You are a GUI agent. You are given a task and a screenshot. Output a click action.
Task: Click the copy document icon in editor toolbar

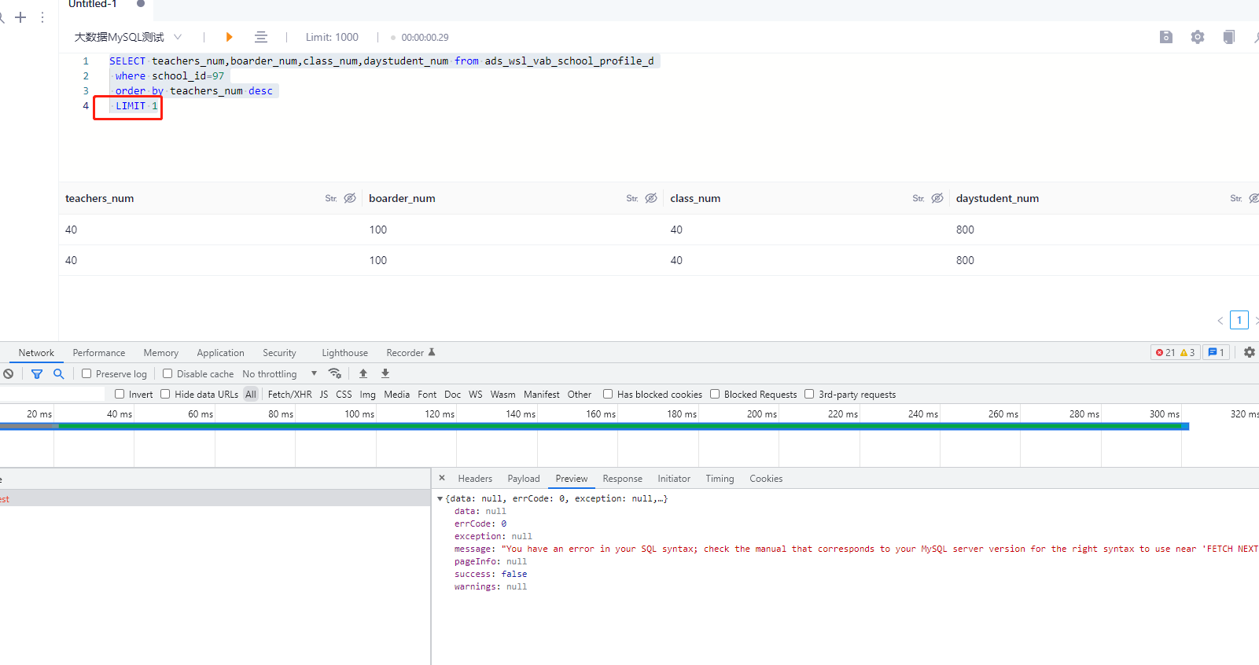pyautogui.click(x=1229, y=37)
